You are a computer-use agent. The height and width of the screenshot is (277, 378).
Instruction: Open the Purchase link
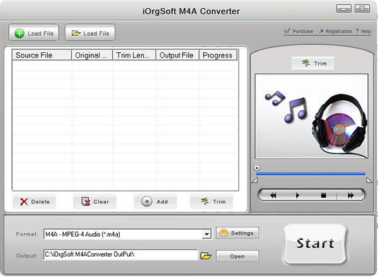pyautogui.click(x=299, y=31)
